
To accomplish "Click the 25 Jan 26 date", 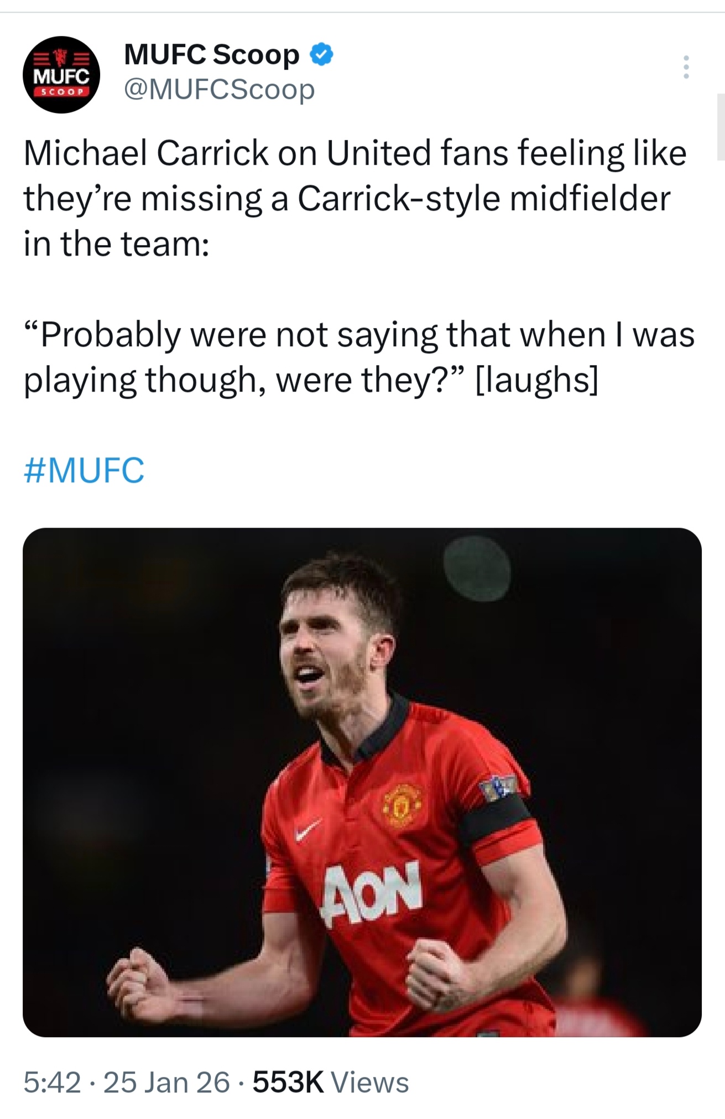I will 166,1082.
